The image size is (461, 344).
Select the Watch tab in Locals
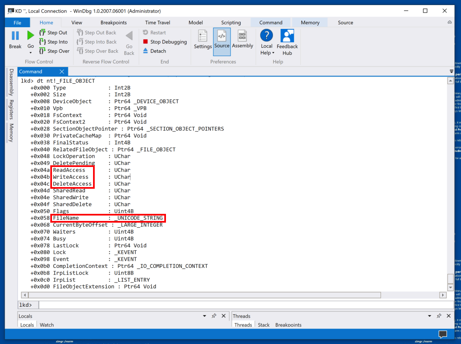click(47, 325)
